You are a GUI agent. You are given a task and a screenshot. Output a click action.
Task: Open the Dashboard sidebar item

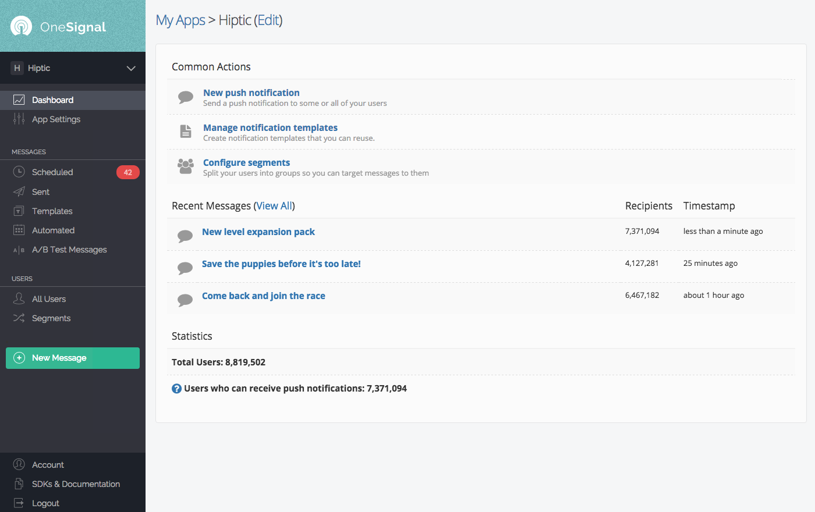point(52,100)
